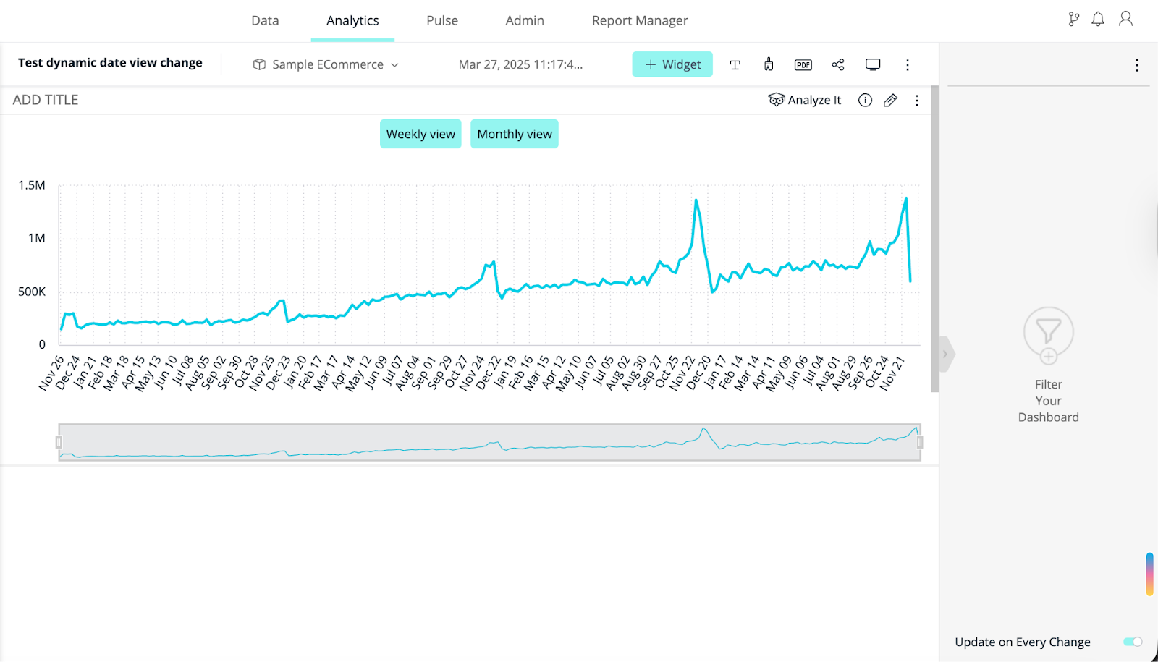Click the Add Text widget icon
This screenshot has height=662, width=1158.
(x=735, y=65)
